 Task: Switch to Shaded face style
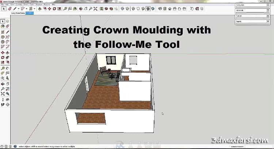[x=143, y=8]
